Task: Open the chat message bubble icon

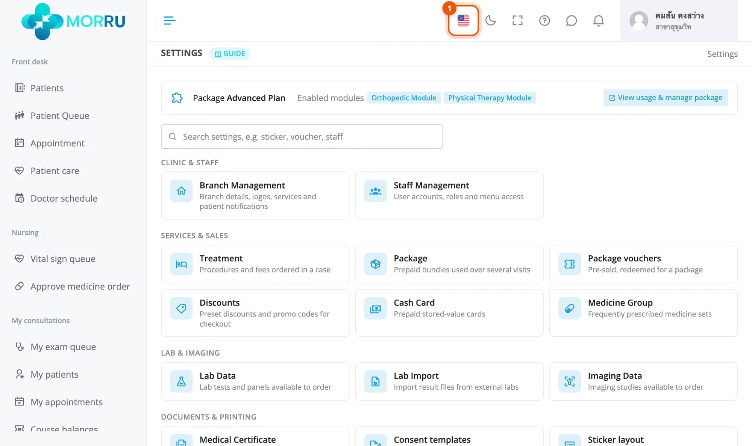Action: point(571,20)
